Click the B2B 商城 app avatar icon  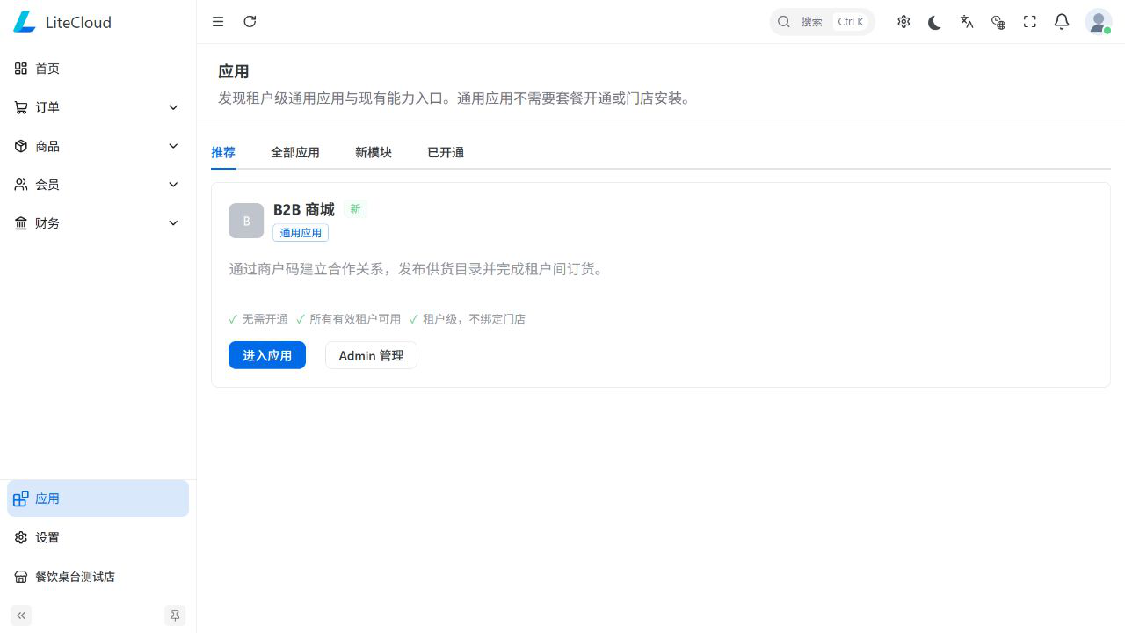coord(246,221)
